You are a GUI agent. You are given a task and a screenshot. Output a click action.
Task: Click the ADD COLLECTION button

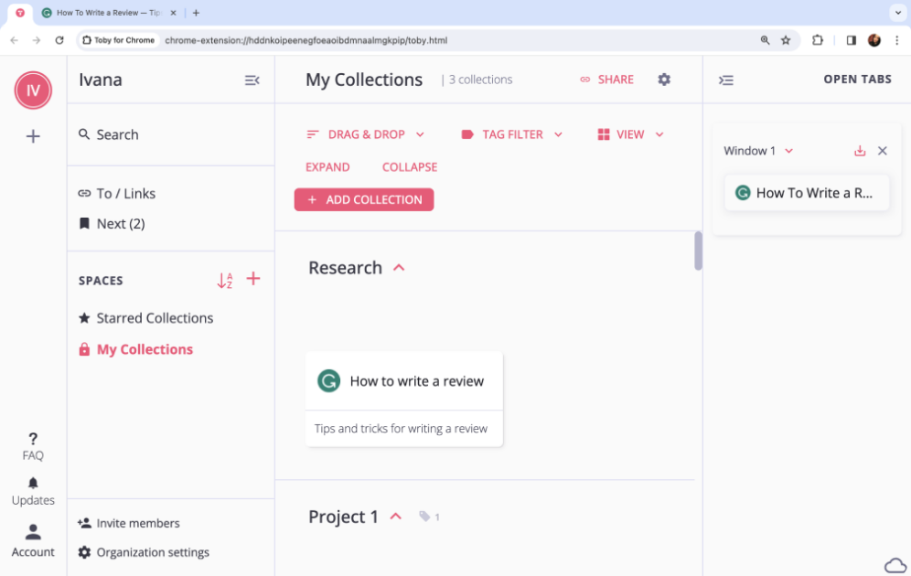coord(363,198)
